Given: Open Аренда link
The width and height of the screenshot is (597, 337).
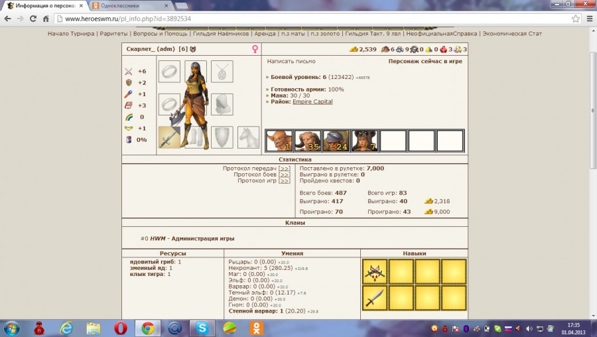Looking at the screenshot, I should 265,34.
